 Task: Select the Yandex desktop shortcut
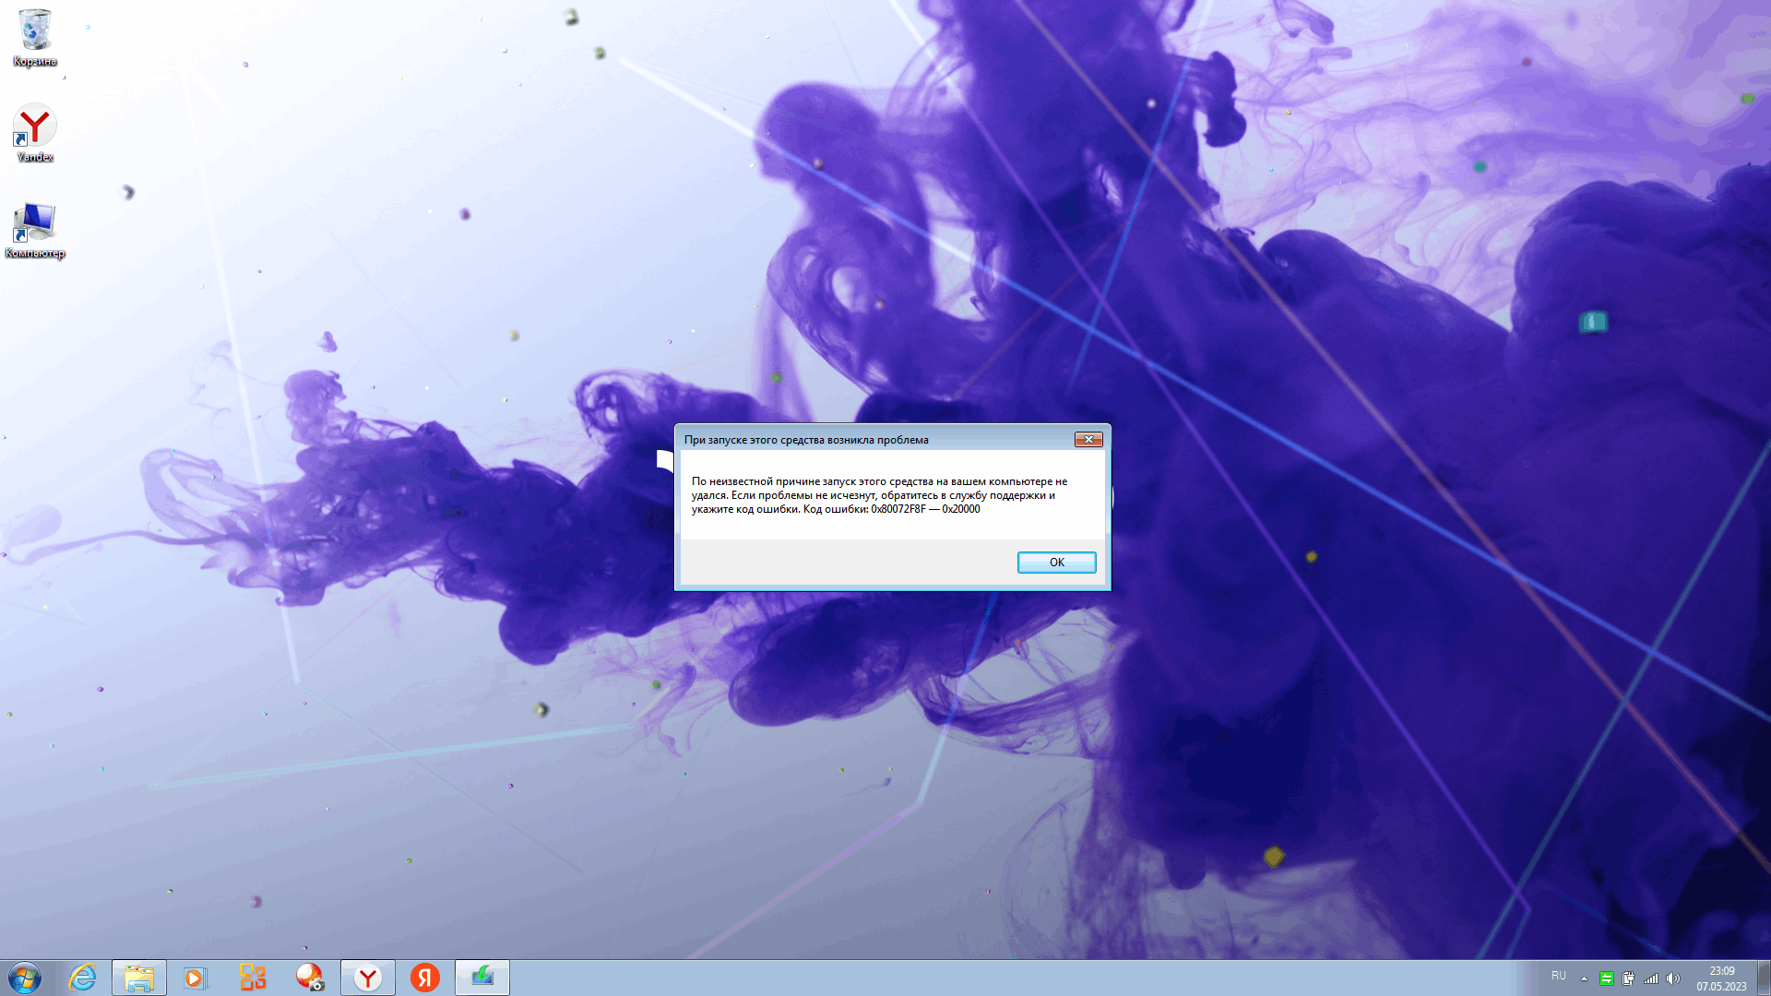click(x=35, y=132)
